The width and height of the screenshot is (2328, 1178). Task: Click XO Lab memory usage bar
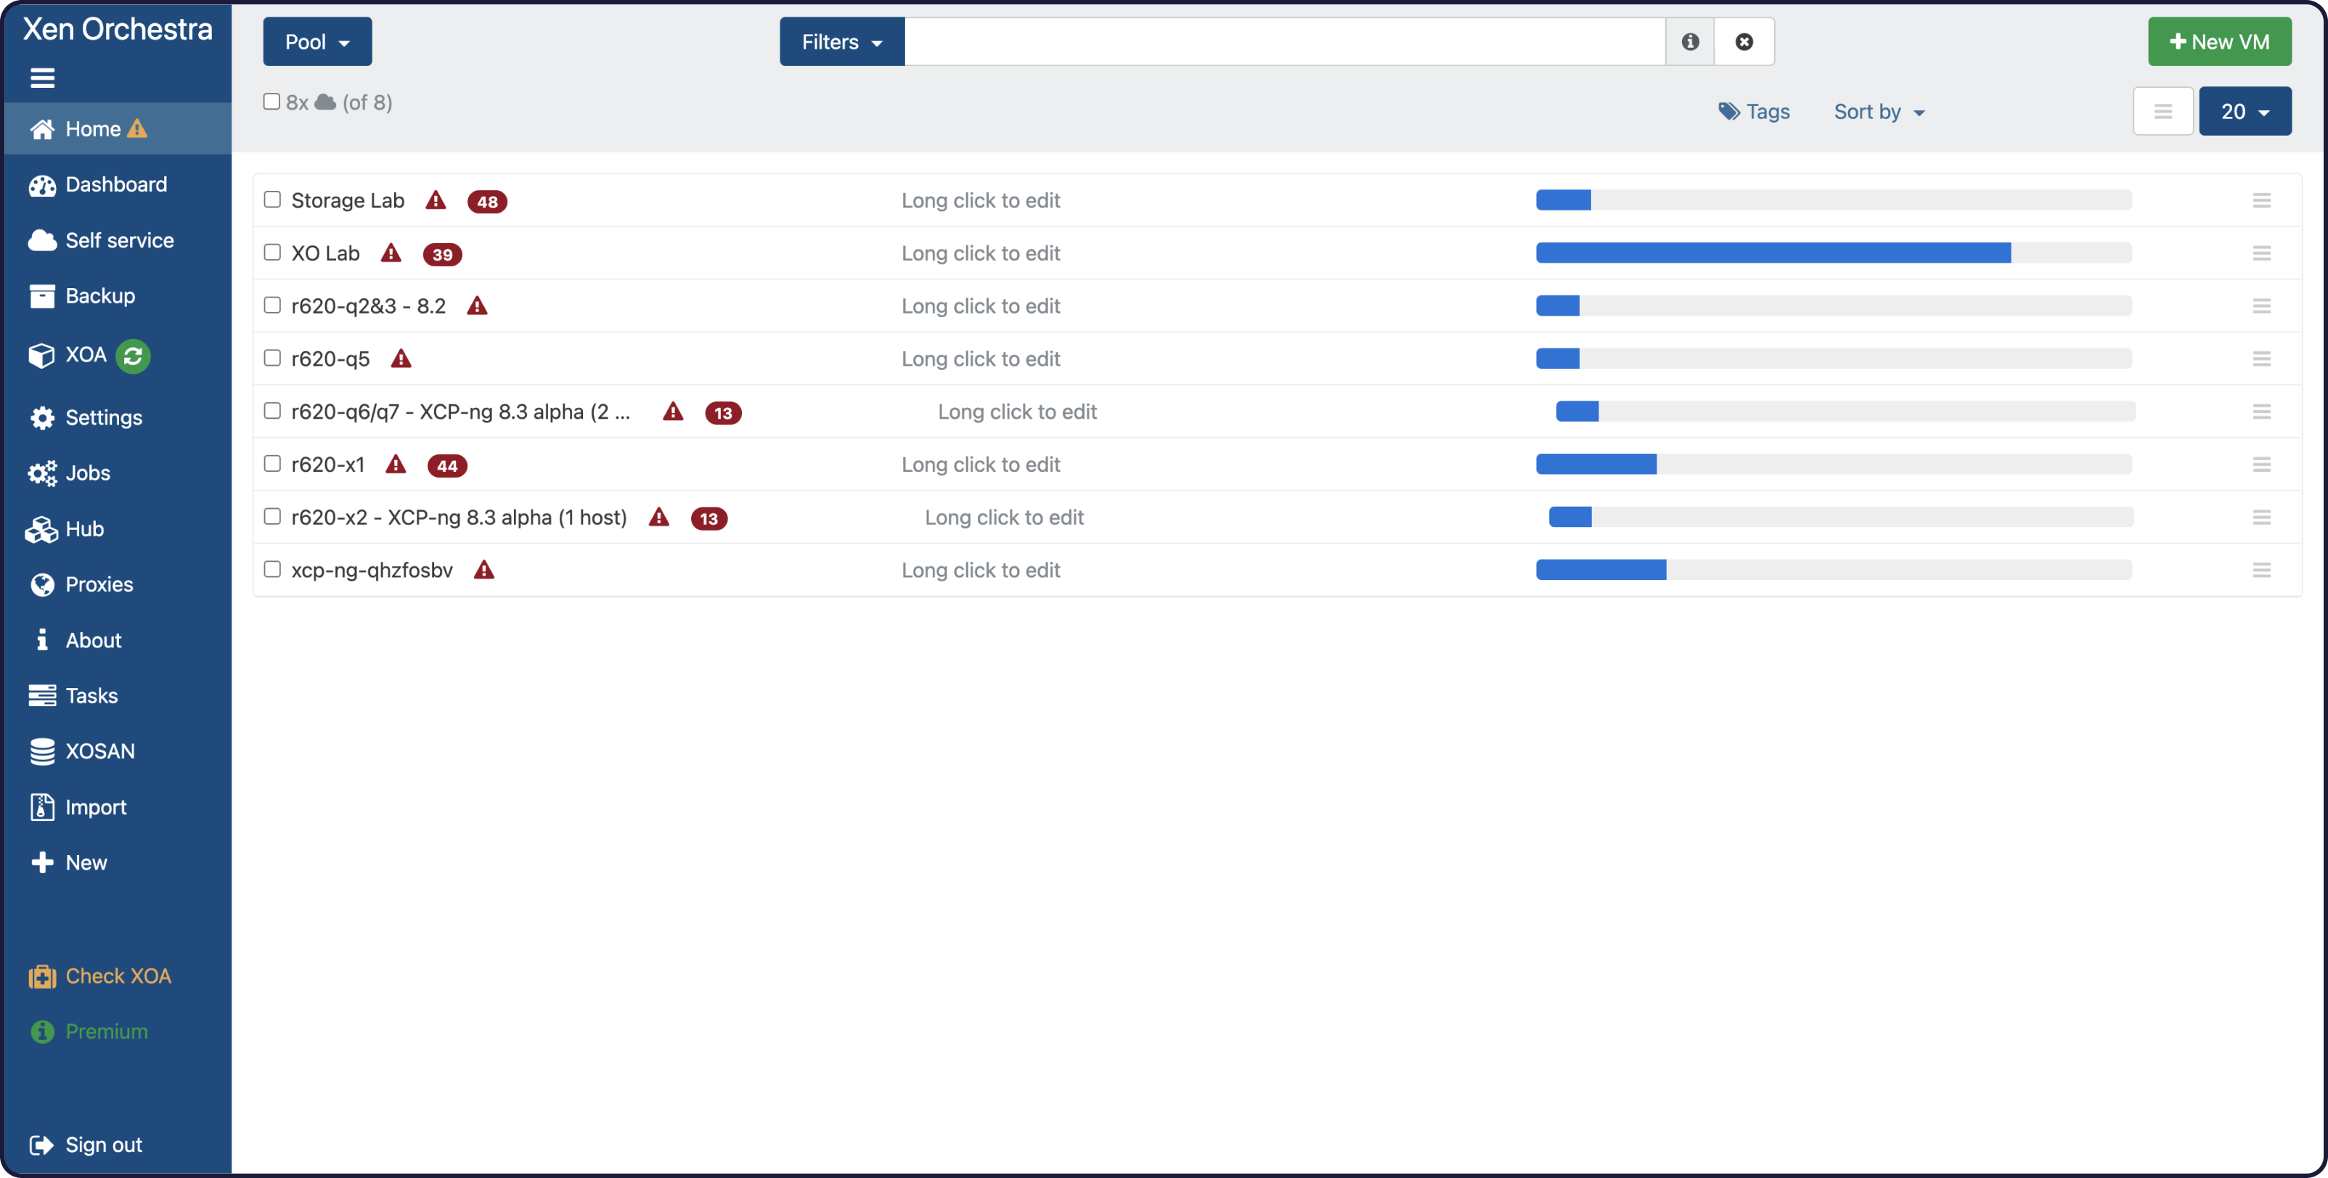click(x=1834, y=253)
